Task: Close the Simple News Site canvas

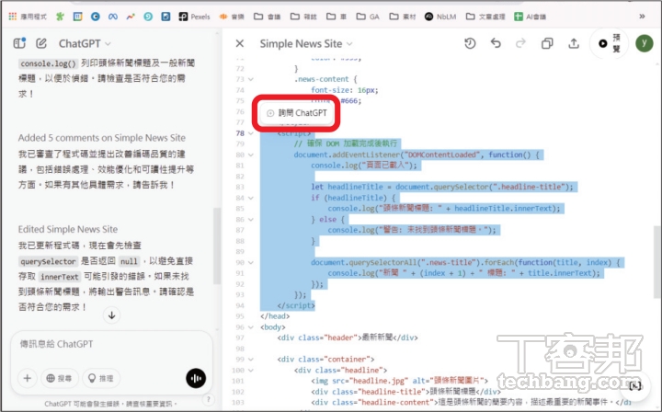Action: (x=240, y=43)
